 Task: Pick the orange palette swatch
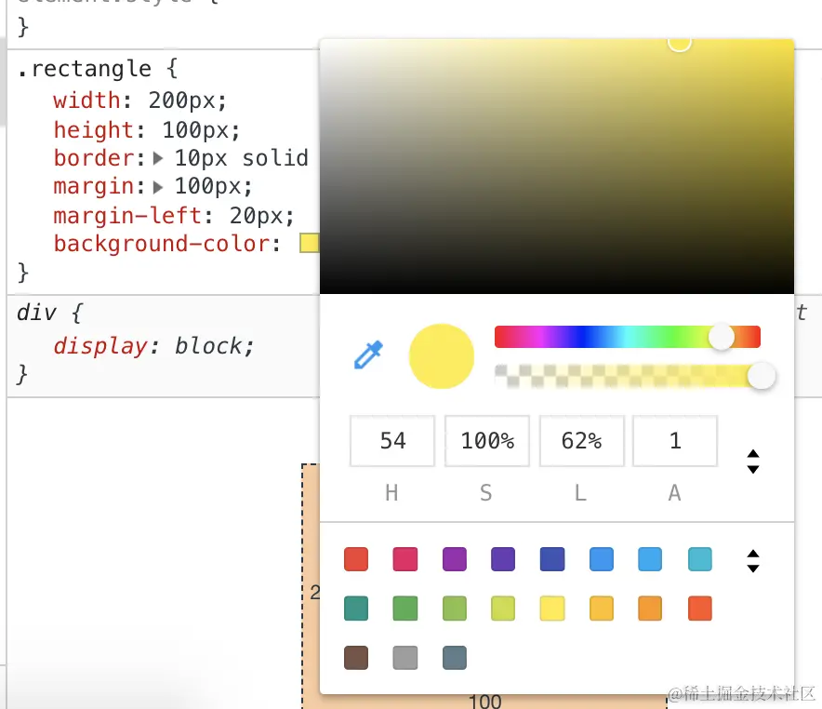[650, 609]
